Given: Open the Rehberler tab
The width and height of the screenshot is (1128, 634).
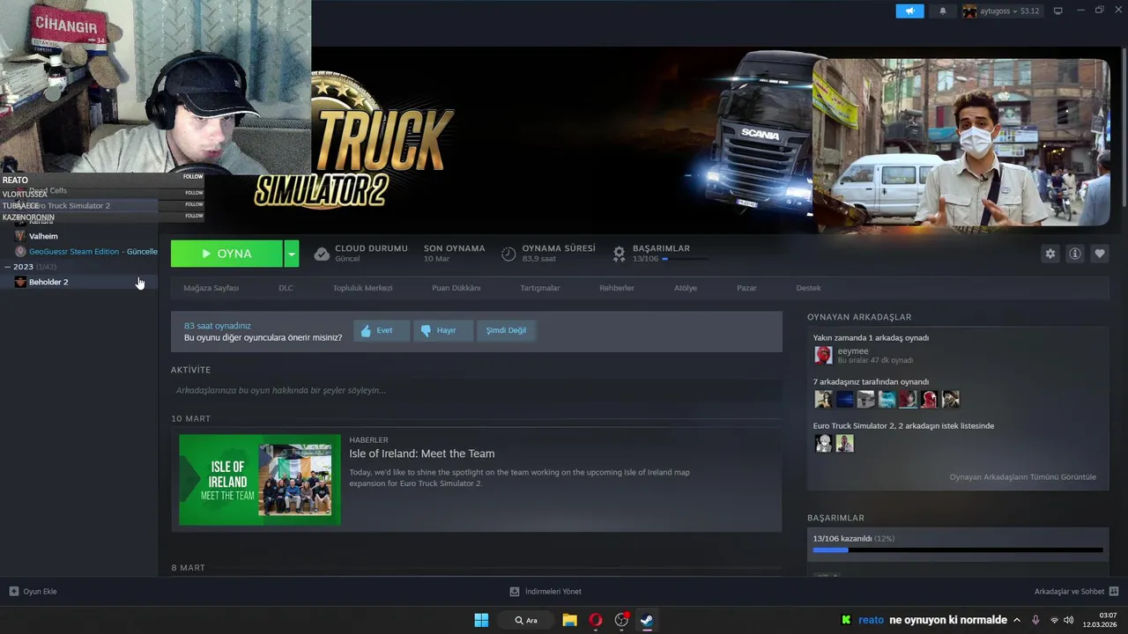Looking at the screenshot, I should point(617,288).
